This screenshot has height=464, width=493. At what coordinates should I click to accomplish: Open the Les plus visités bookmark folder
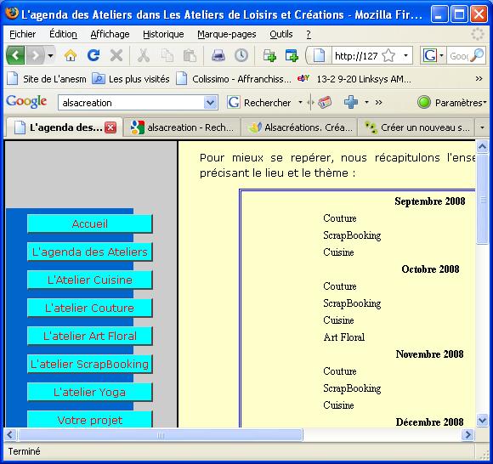pos(131,79)
